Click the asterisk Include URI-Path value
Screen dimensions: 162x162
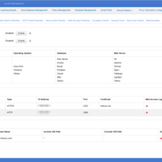pyautogui.click(x=44, y=138)
